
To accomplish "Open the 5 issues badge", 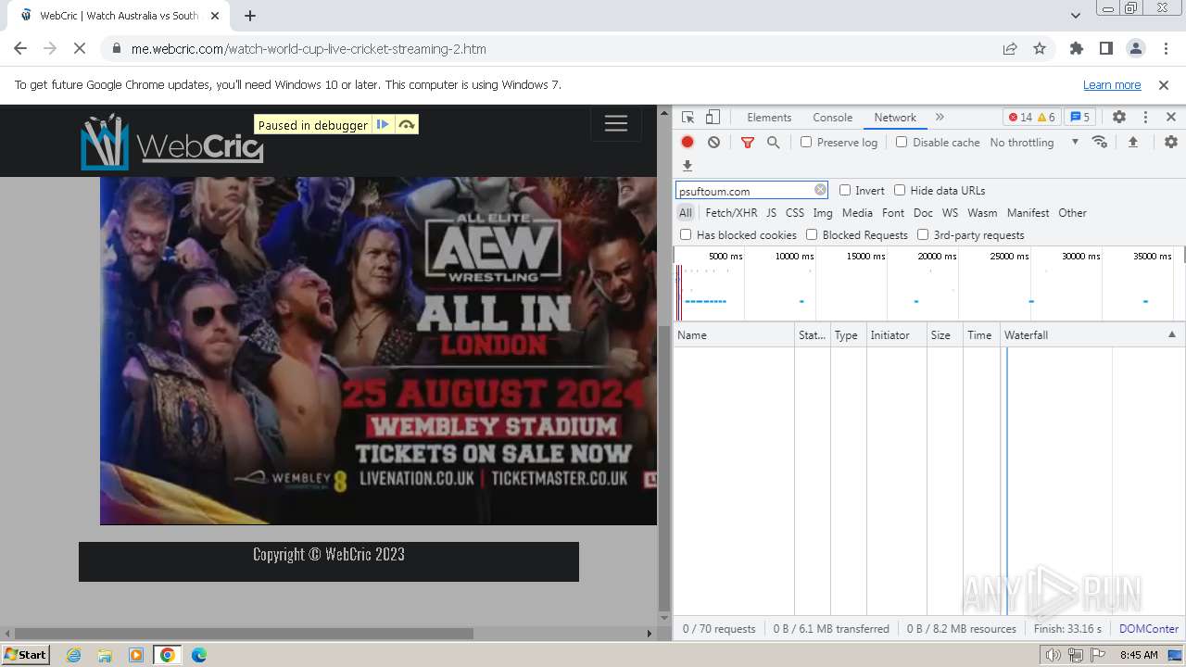I will 1079,118.
